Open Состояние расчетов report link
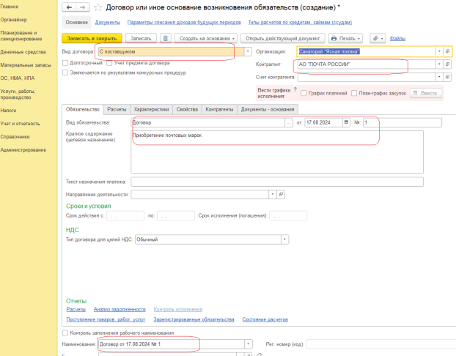The height and width of the screenshot is (356, 456). click(x=265, y=319)
